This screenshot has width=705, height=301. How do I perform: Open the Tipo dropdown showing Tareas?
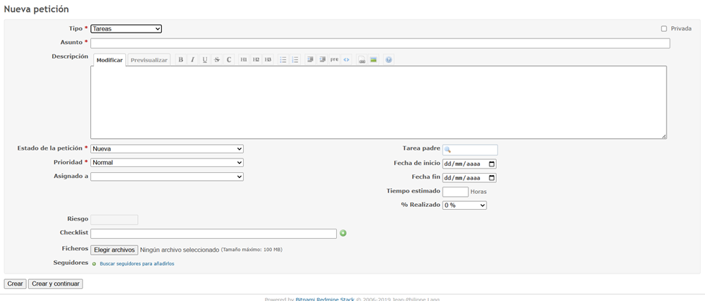click(x=126, y=29)
